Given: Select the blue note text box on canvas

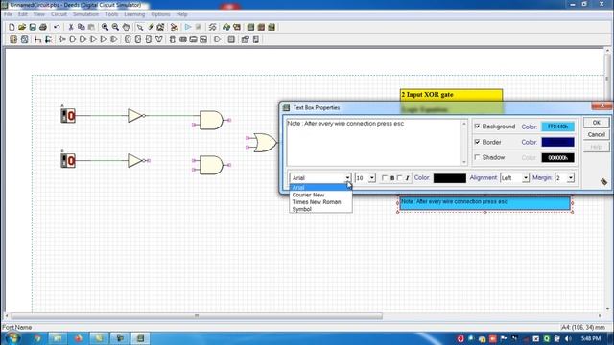Looking at the screenshot, I should pyautogui.click(x=484, y=203).
